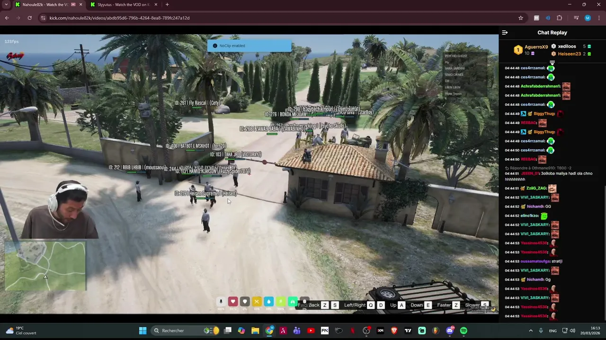The height and width of the screenshot is (340, 606).
Task: Open ZziiG_ZAG username in chat
Action: click(536, 188)
